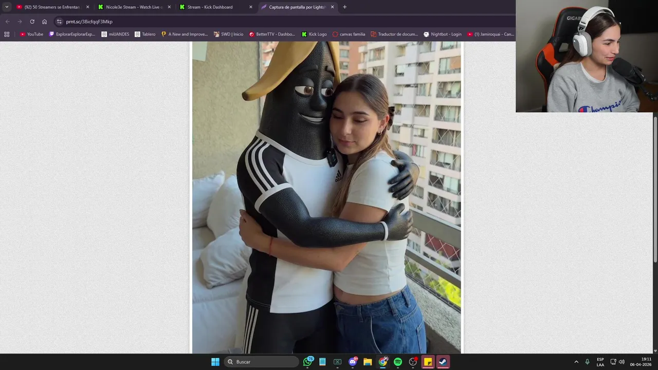Click the browser forward arrow
Screen dimensions: 658x370
click(x=20, y=22)
